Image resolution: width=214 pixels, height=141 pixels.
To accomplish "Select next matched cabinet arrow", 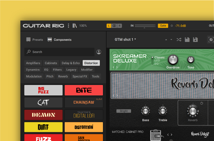I will pyautogui.click(x=172, y=135).
